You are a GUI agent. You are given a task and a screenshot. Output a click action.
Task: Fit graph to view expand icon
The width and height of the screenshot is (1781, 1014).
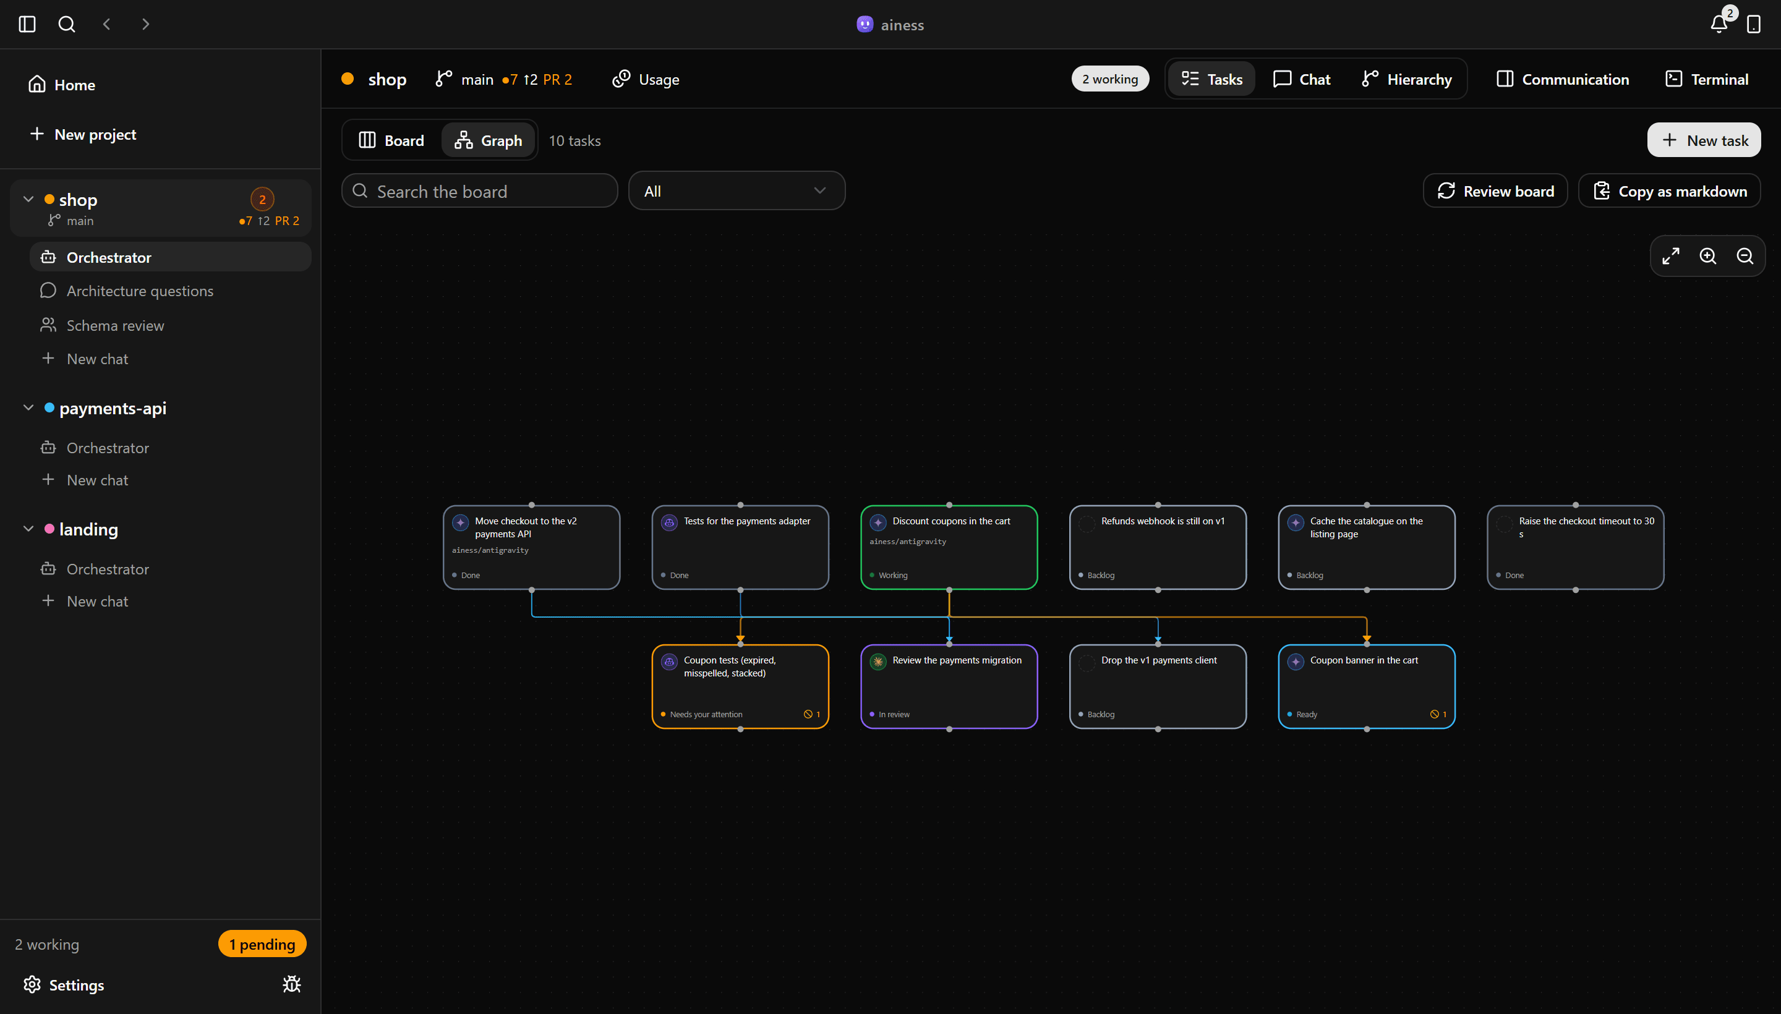click(1671, 257)
